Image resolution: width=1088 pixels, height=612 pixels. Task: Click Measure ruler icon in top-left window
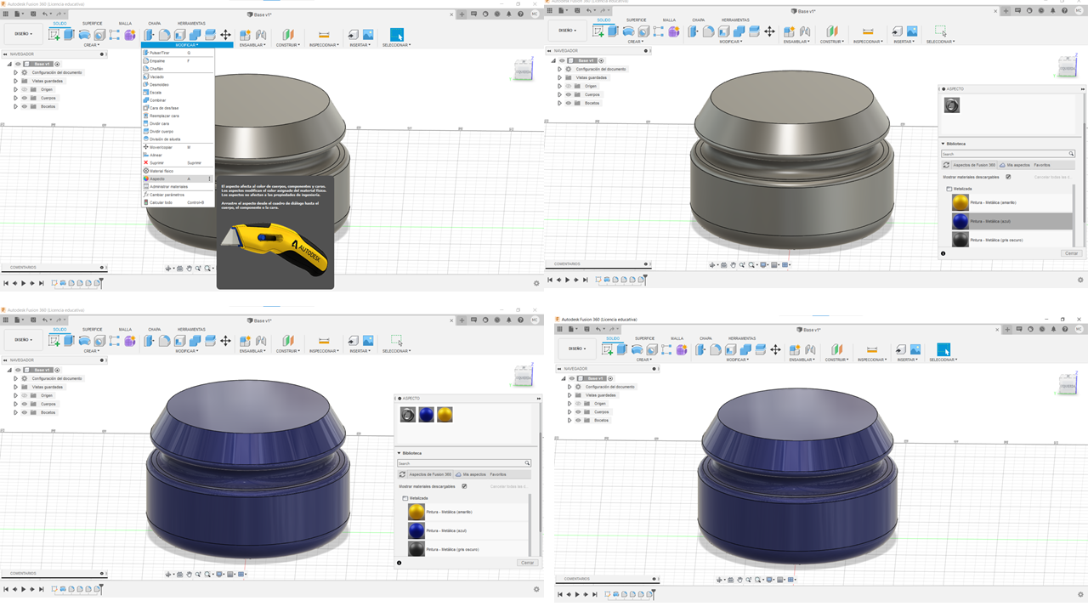click(x=324, y=35)
